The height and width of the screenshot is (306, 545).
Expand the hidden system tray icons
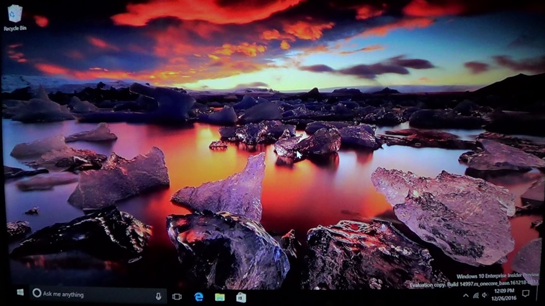(466, 295)
